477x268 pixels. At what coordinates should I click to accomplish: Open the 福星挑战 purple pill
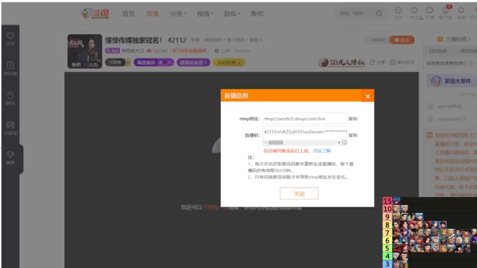click(154, 63)
